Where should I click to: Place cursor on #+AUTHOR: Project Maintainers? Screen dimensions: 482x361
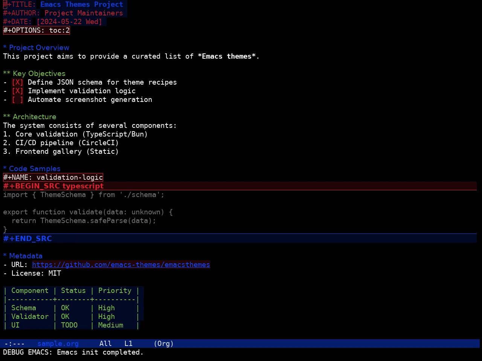click(63, 13)
